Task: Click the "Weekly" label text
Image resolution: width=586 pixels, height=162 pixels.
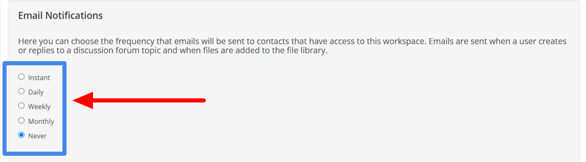Action: click(x=39, y=107)
